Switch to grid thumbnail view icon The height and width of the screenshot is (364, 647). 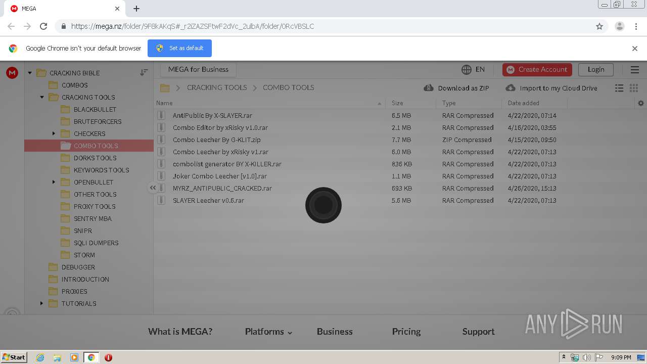(x=634, y=88)
